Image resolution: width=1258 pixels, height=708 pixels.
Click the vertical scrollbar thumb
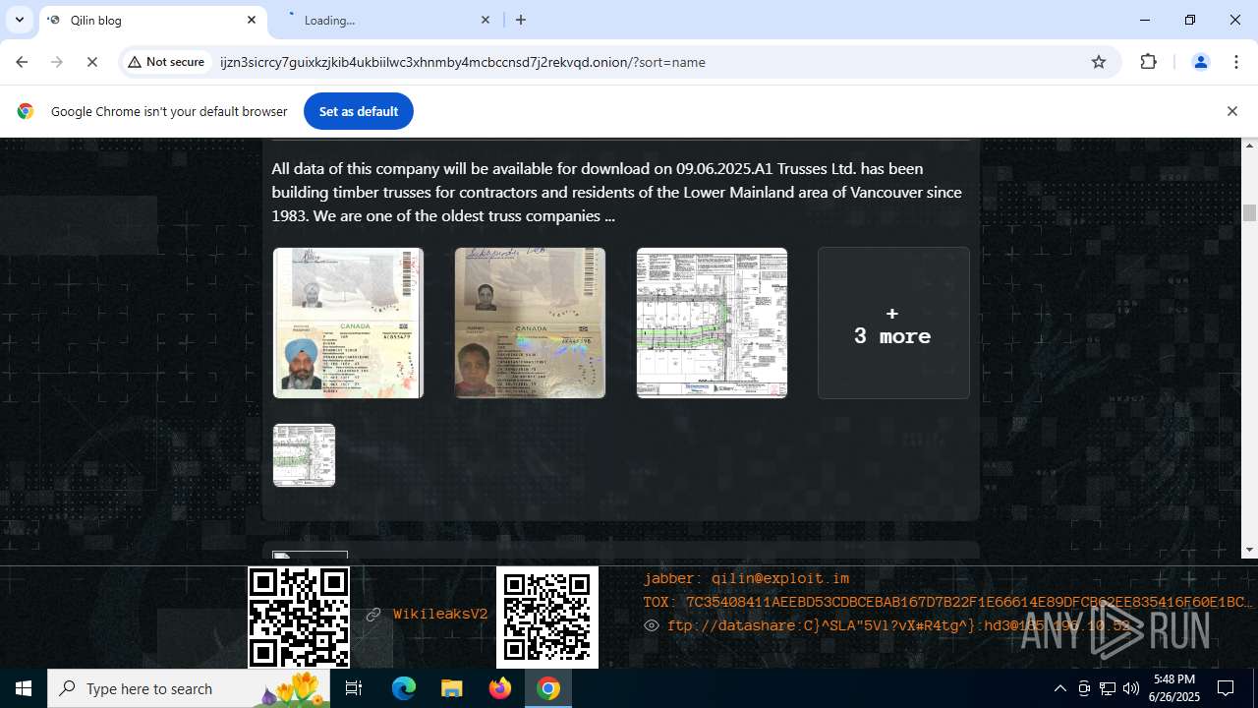click(1249, 212)
